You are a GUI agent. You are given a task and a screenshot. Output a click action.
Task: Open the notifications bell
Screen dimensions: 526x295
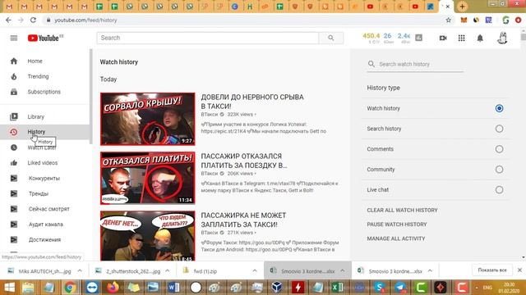(480, 39)
